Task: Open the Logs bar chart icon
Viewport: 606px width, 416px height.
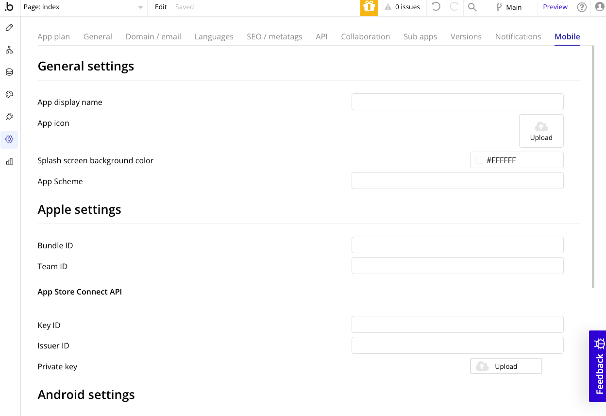Action: point(9,161)
